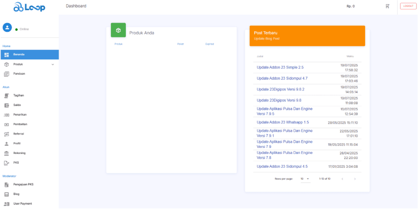The image size is (419, 212).
Task: Open the Saldo wallet menu item
Action: pos(17,105)
